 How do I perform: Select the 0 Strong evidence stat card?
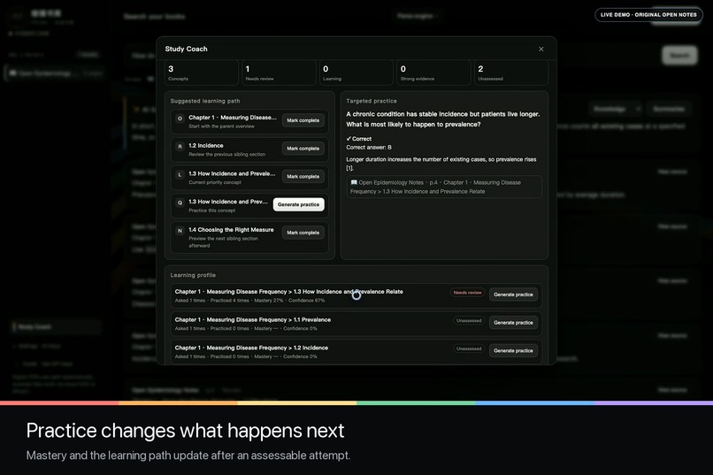[x=433, y=73]
